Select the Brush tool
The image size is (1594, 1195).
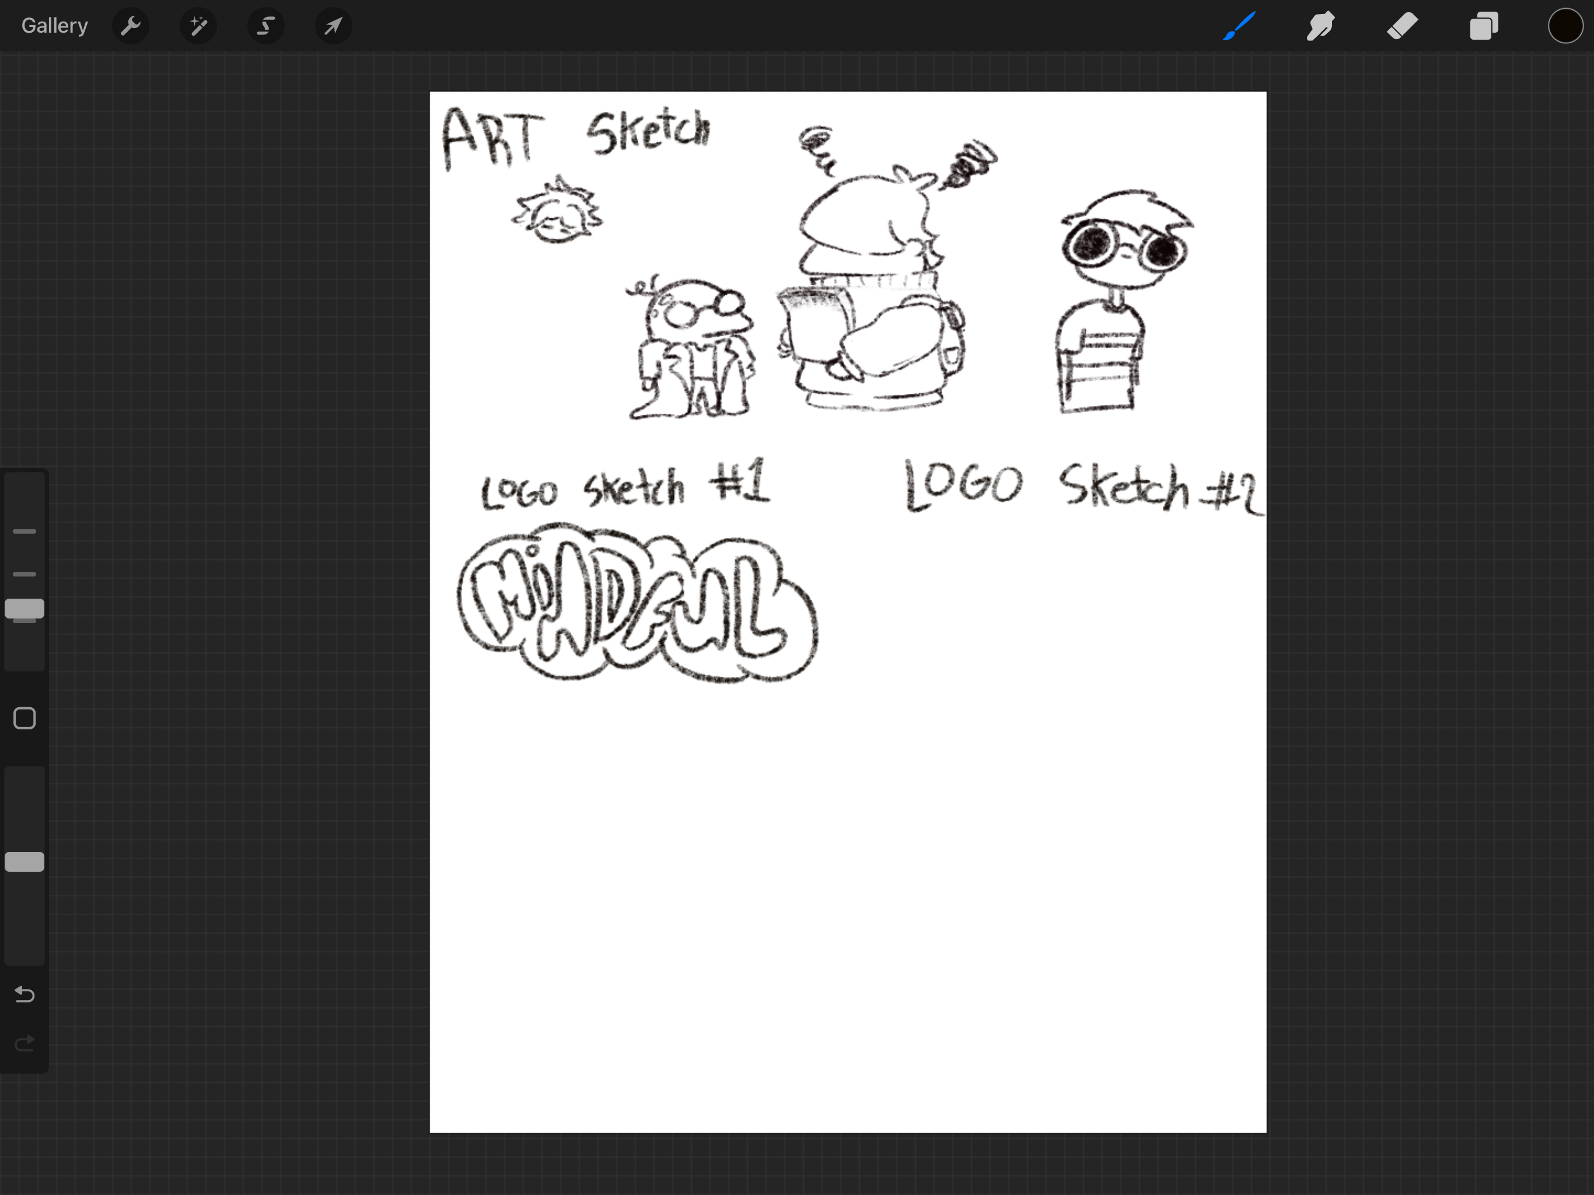point(1239,27)
